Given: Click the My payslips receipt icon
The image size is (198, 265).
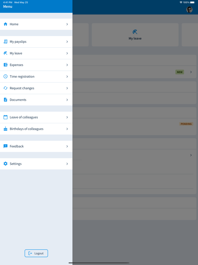Looking at the screenshot, I should (5, 42).
